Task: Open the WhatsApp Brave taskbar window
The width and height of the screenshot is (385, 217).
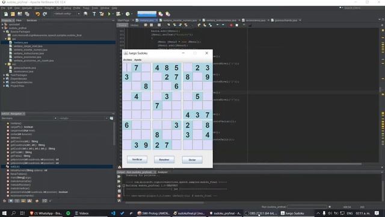Action: pos(46,213)
